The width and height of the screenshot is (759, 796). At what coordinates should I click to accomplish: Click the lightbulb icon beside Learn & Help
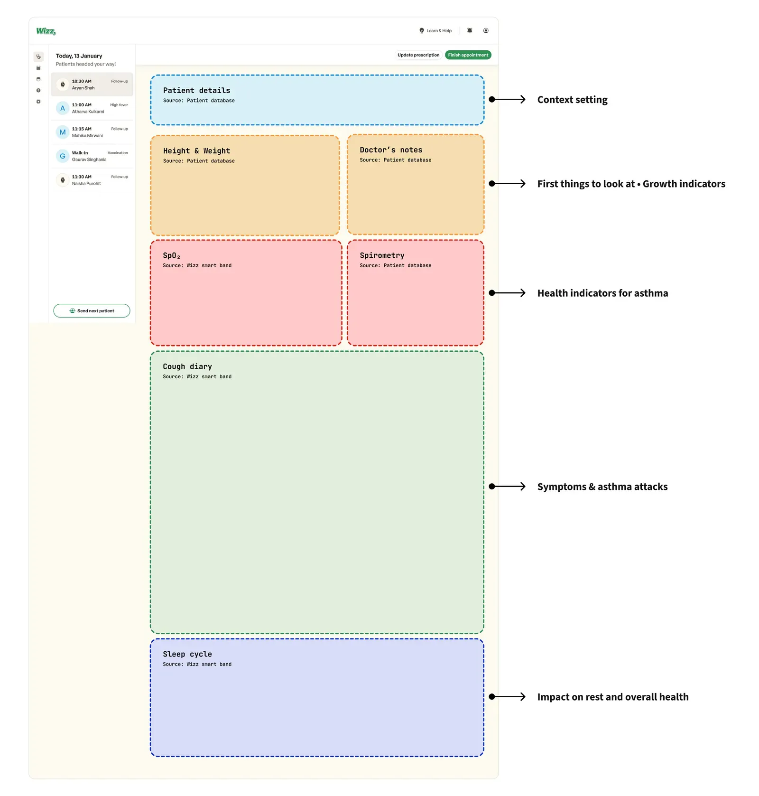point(422,30)
